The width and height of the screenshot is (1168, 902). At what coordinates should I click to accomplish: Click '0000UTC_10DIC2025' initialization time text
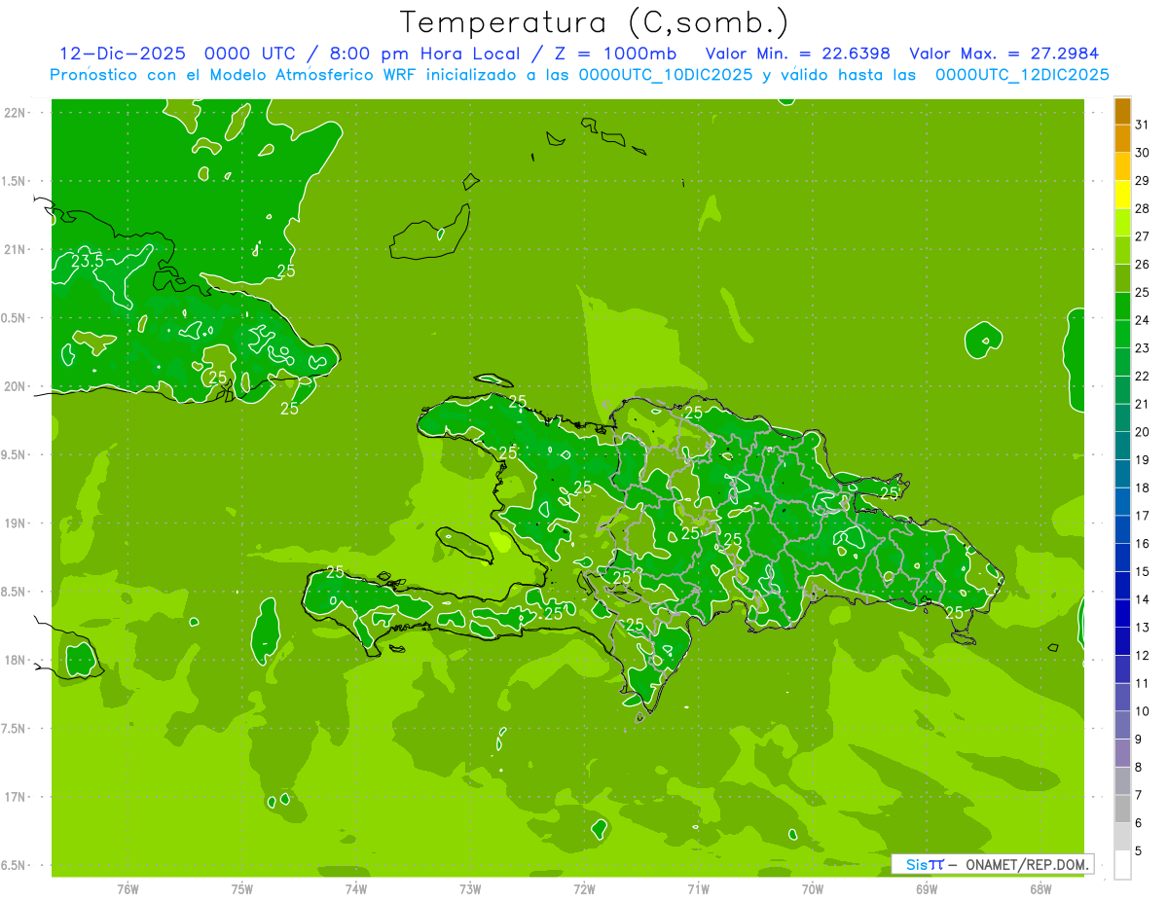pos(665,75)
